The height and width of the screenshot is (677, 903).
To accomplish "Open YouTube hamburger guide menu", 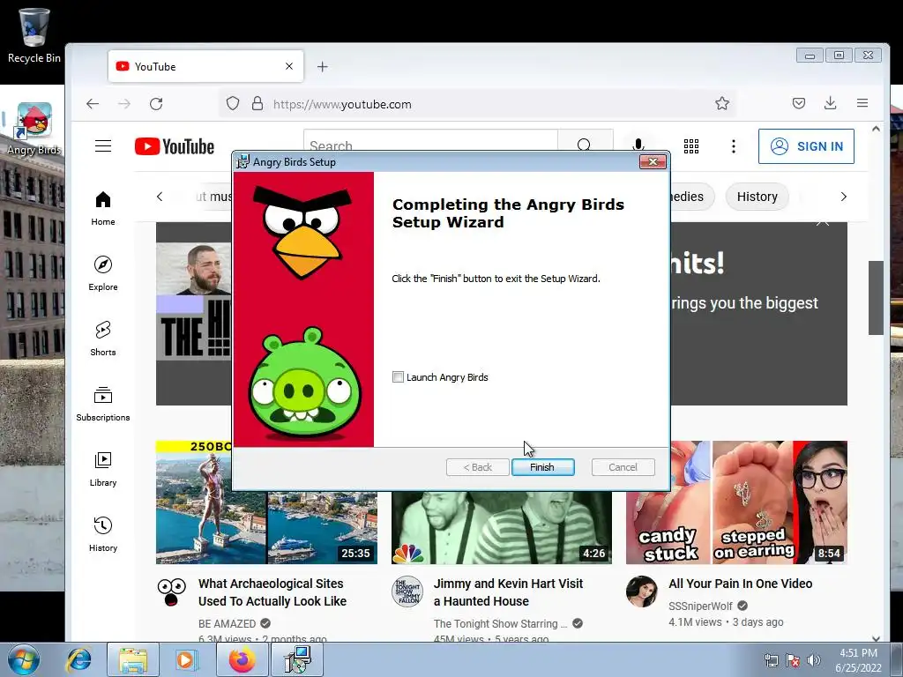I will pyautogui.click(x=103, y=146).
